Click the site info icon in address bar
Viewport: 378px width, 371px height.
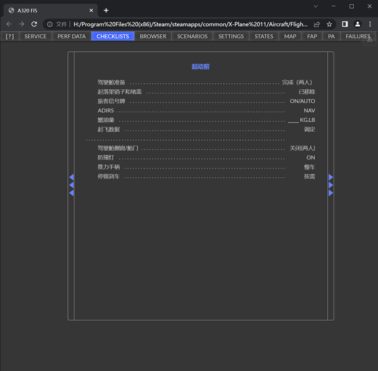point(50,24)
